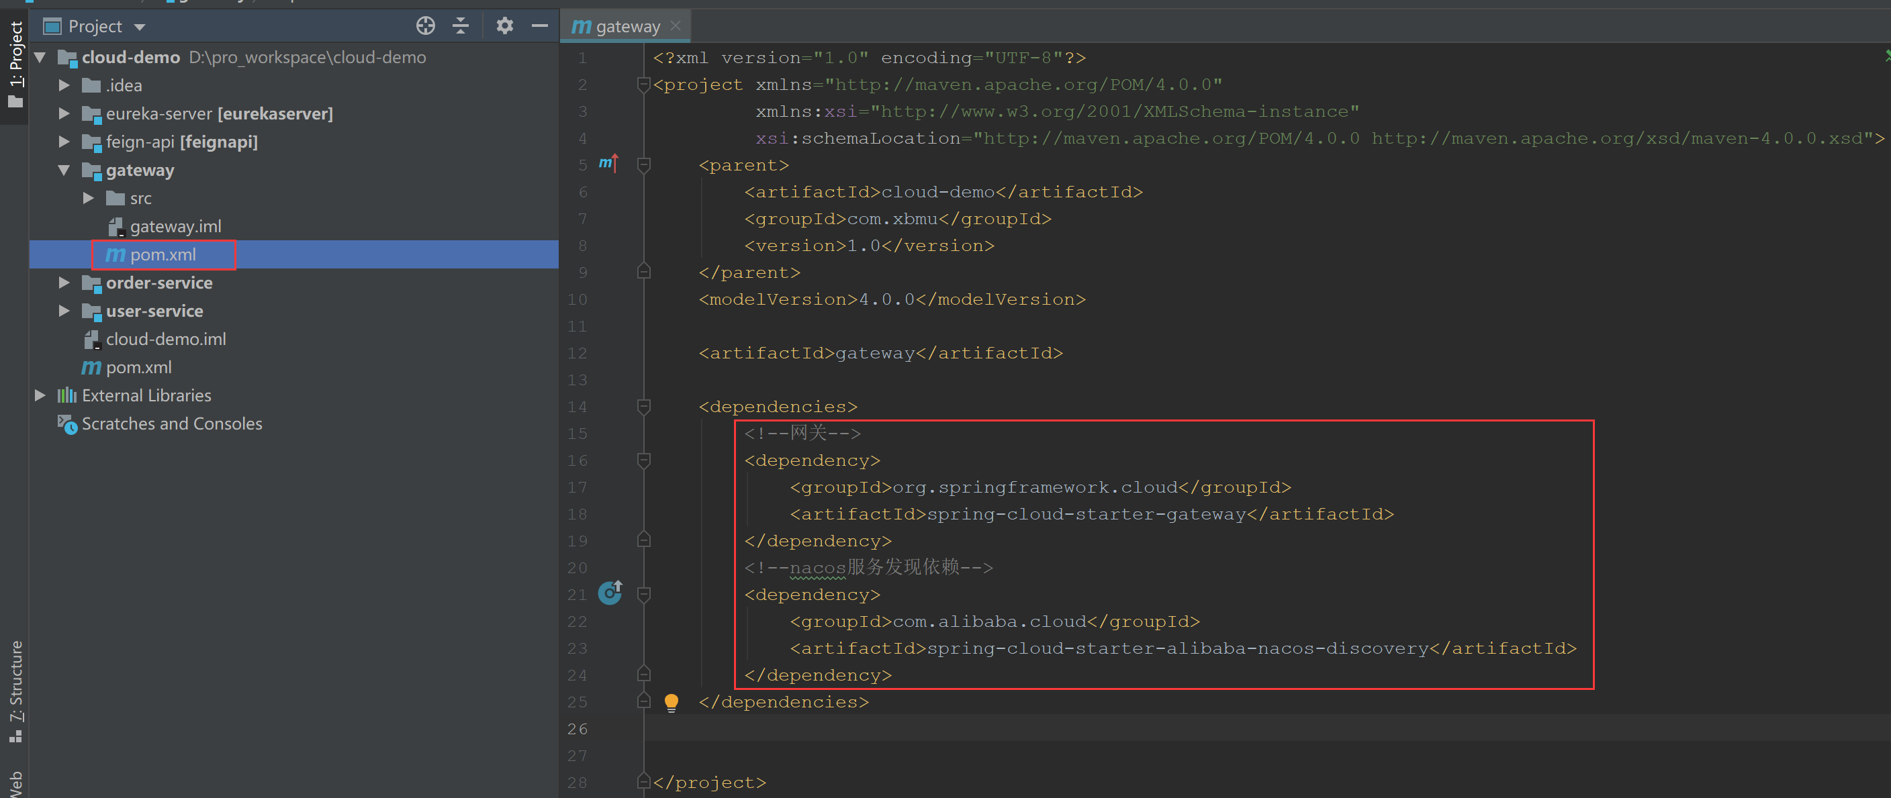Fold the project tag at line 2
Viewport: 1891px width, 798px height.
point(644,85)
